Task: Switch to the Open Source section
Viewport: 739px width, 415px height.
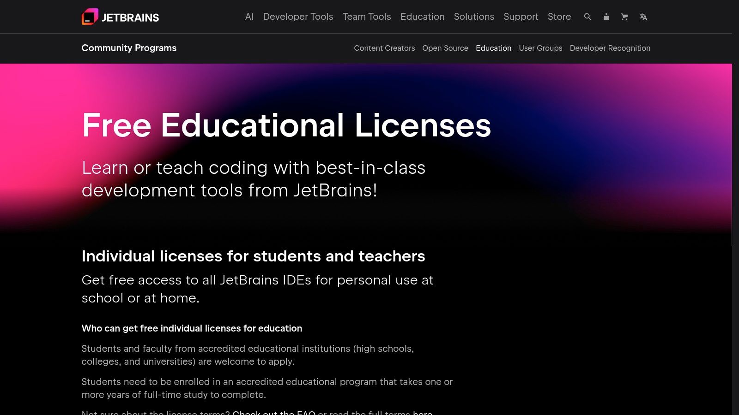Action: pos(445,48)
